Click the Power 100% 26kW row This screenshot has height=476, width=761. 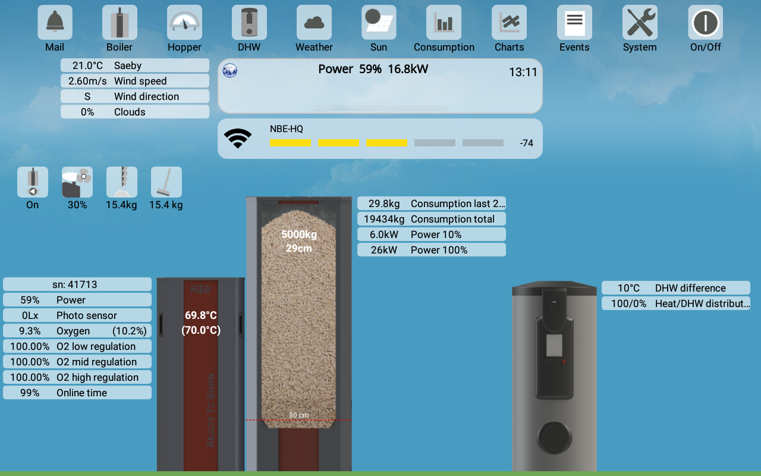(x=432, y=250)
